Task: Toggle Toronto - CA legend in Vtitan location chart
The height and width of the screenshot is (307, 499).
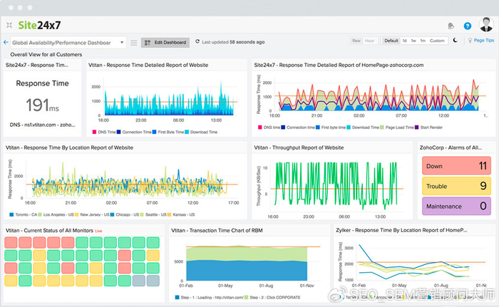Action: point(24,214)
